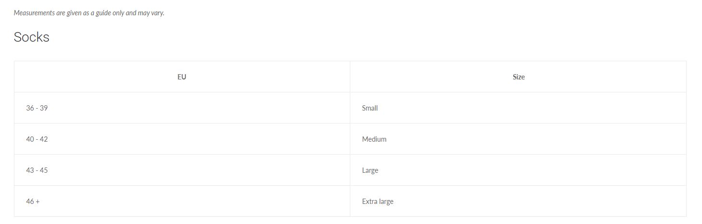The image size is (702, 224).
Task: Click the number 42 in the Medium row
Action: pos(44,139)
